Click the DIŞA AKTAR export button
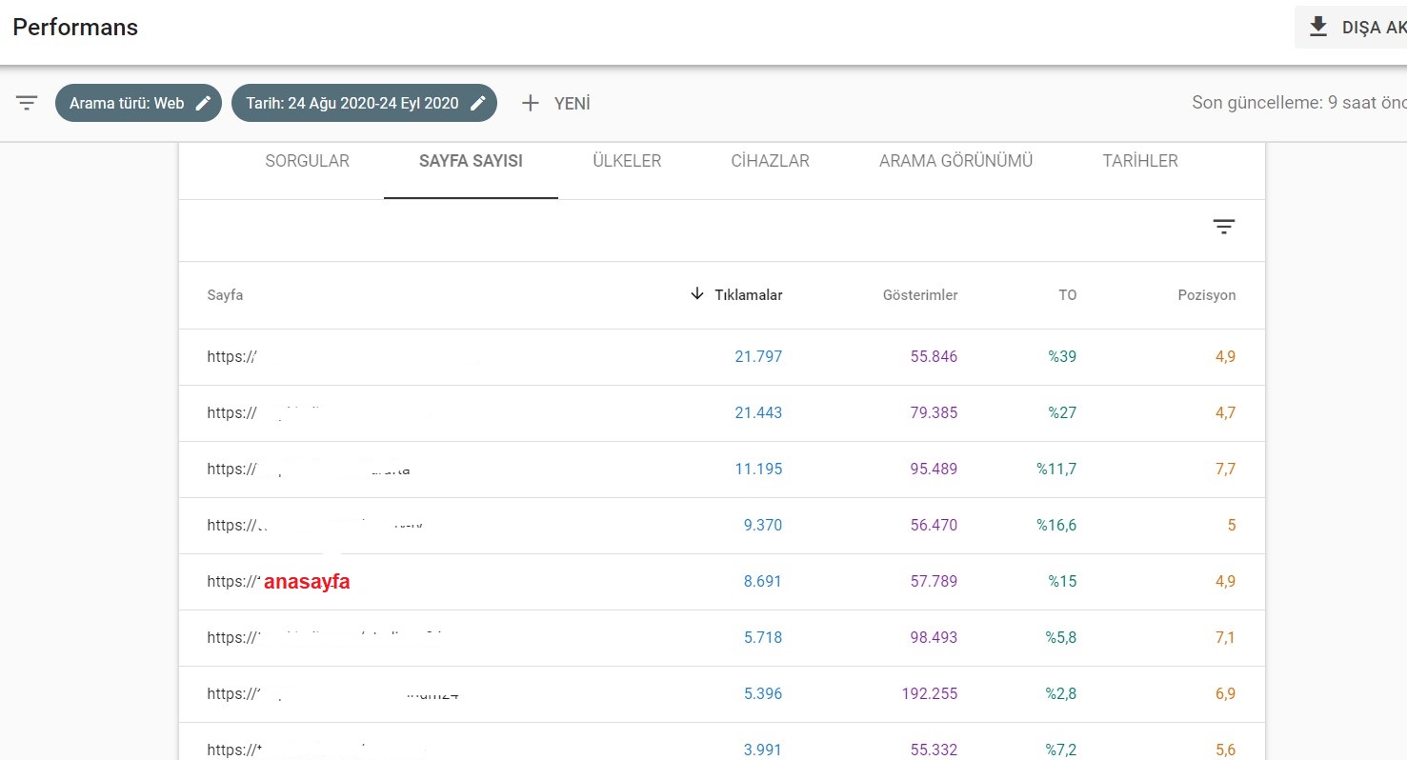Screen dimensions: 1407x760 1351,27
